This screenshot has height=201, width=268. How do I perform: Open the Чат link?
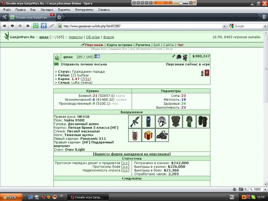(180, 45)
